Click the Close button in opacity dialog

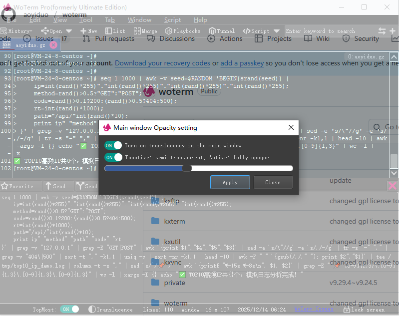click(273, 182)
